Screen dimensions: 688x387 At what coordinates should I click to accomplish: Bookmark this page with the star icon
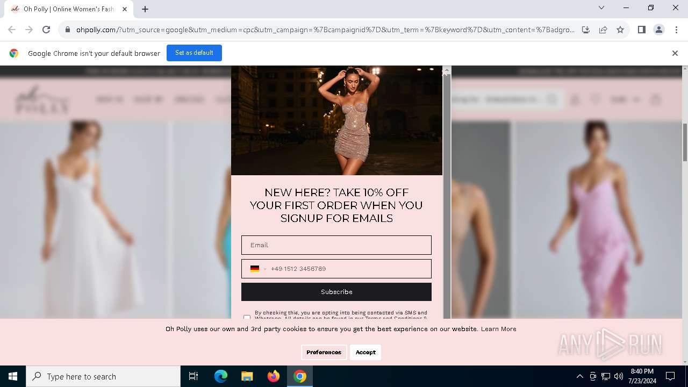pos(620,30)
